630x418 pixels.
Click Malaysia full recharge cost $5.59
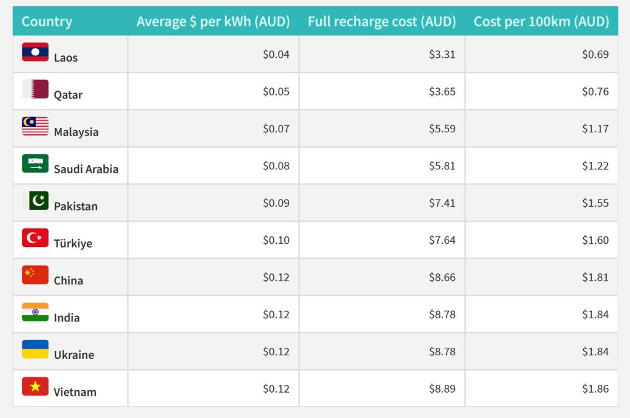click(x=442, y=129)
